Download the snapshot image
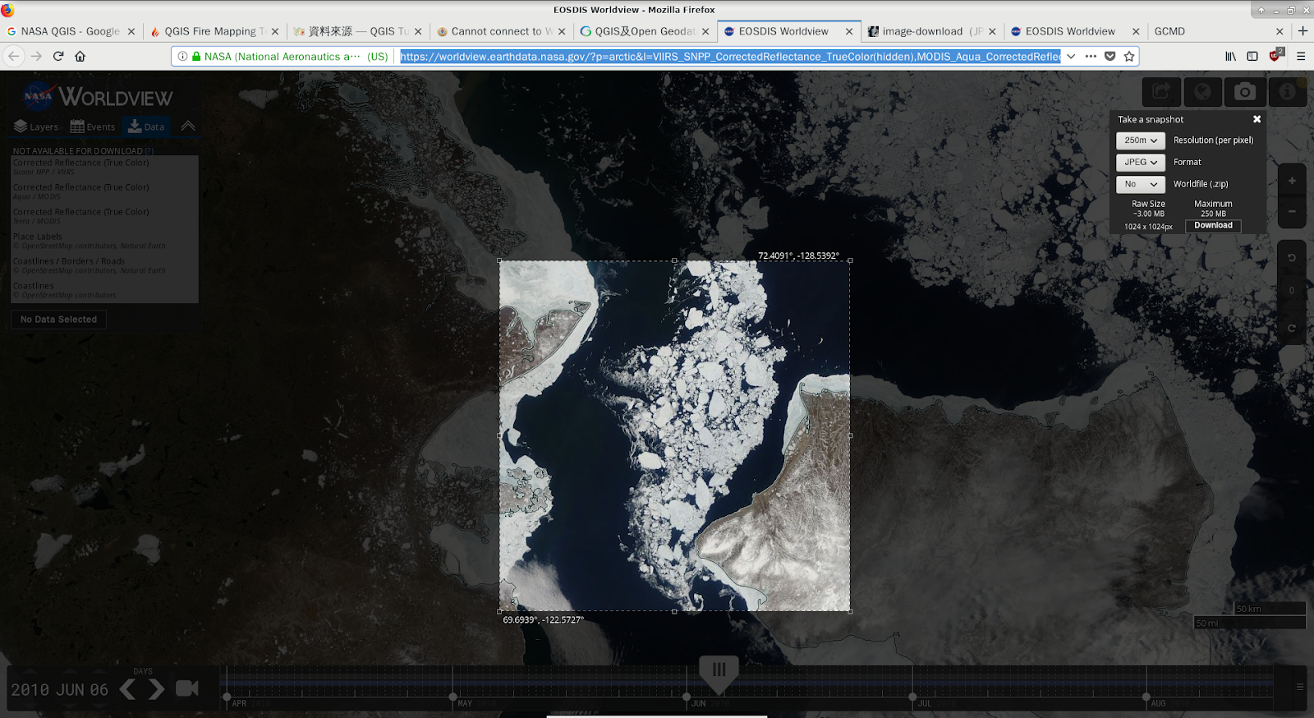 pos(1213,225)
